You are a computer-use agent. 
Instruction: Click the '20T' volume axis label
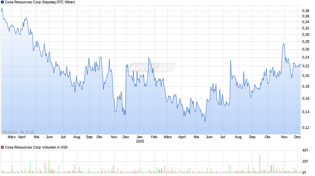point(305,161)
